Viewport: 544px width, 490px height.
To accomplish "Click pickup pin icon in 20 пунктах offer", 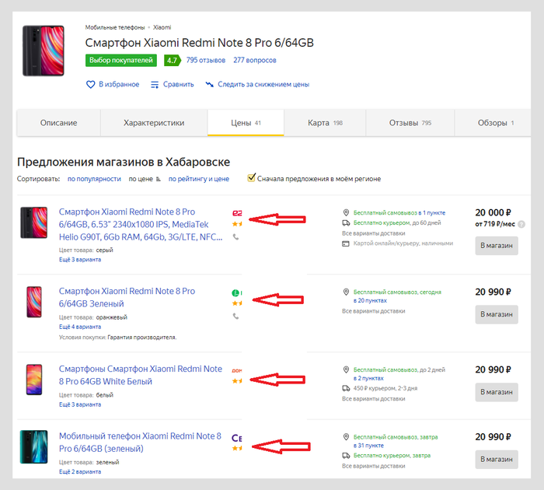I will click(x=346, y=292).
